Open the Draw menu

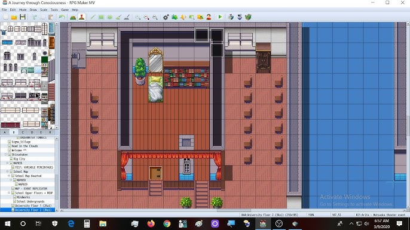tap(33, 10)
